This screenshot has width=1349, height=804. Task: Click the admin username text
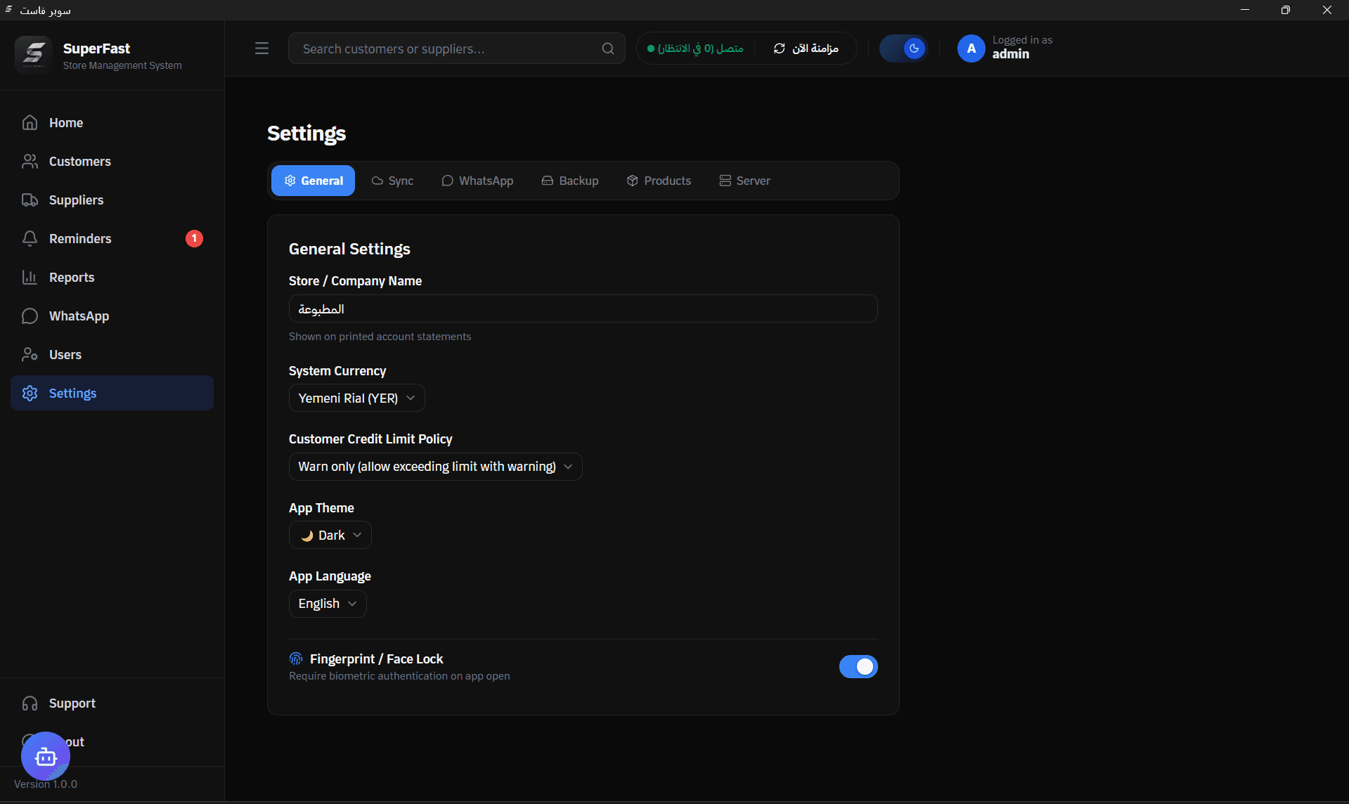coord(1010,54)
